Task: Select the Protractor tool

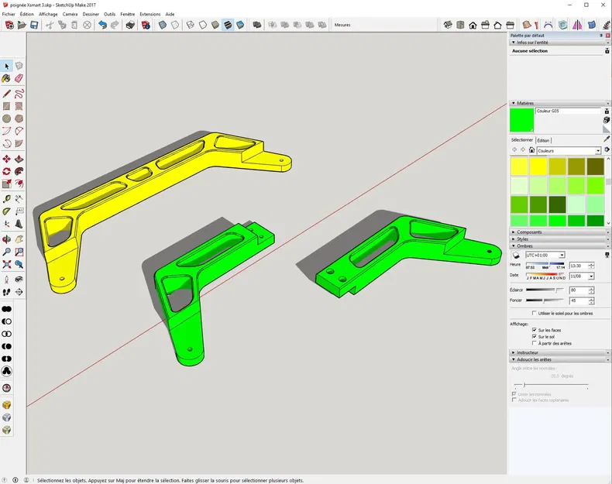Action: coord(7,211)
